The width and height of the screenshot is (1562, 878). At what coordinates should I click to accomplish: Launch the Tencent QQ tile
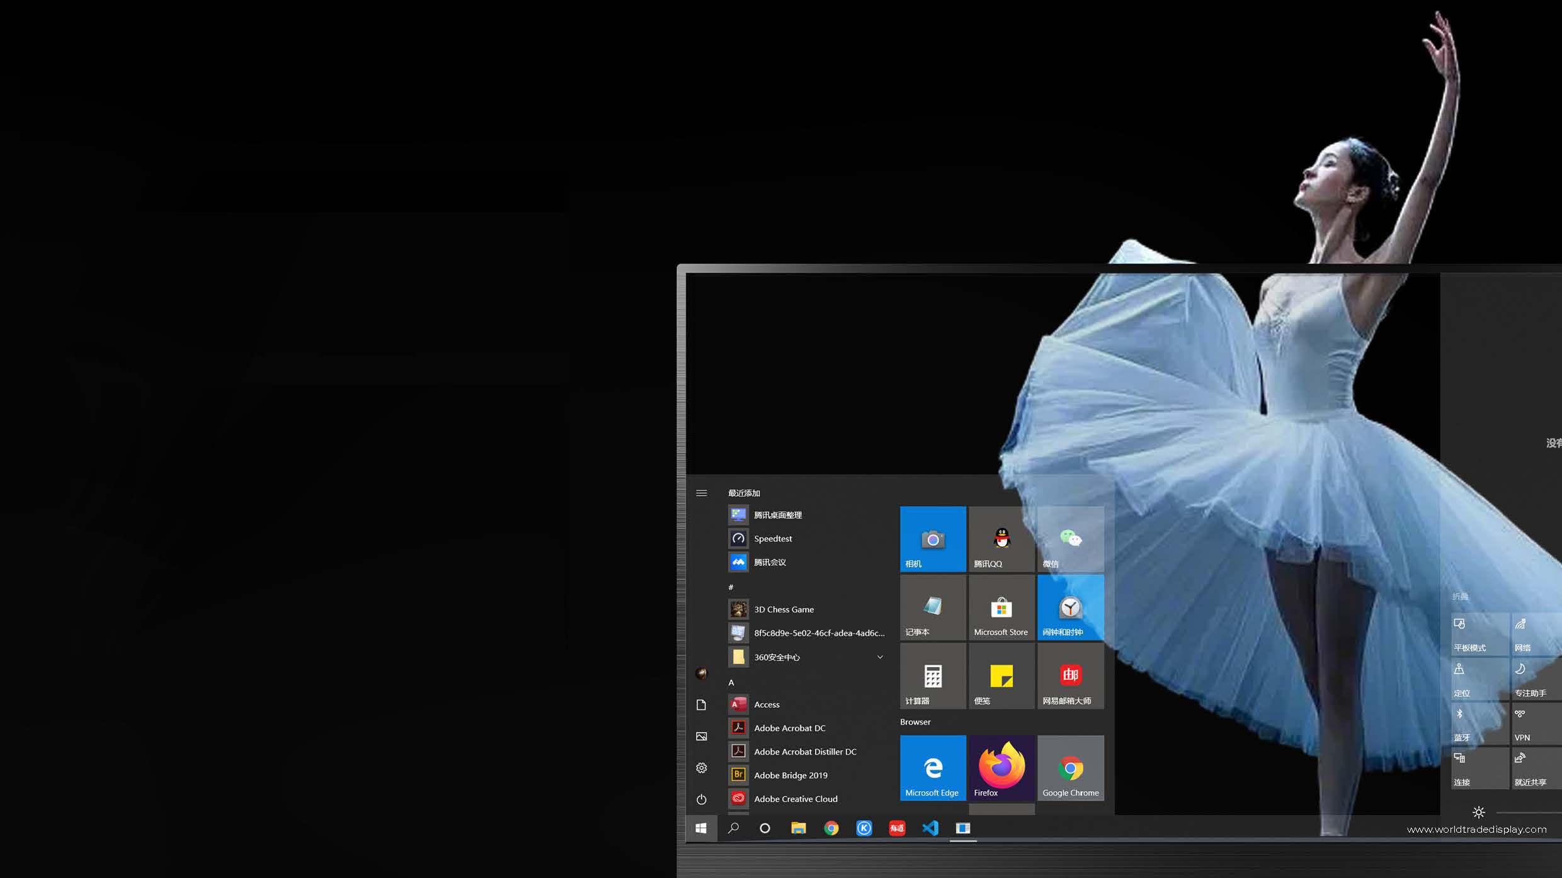click(1001, 539)
